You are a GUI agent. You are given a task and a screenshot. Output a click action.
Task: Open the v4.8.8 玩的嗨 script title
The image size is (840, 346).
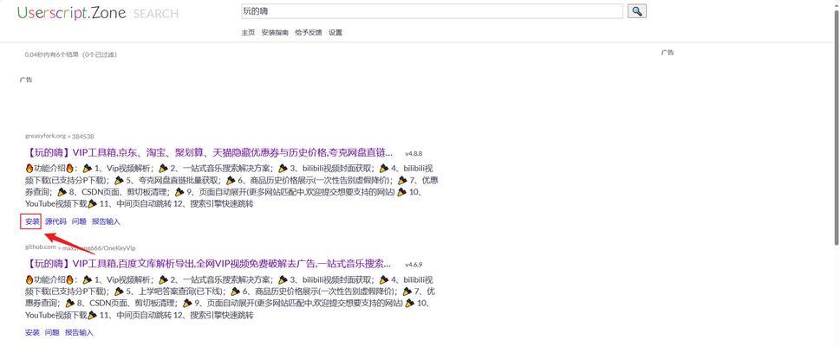coord(209,153)
